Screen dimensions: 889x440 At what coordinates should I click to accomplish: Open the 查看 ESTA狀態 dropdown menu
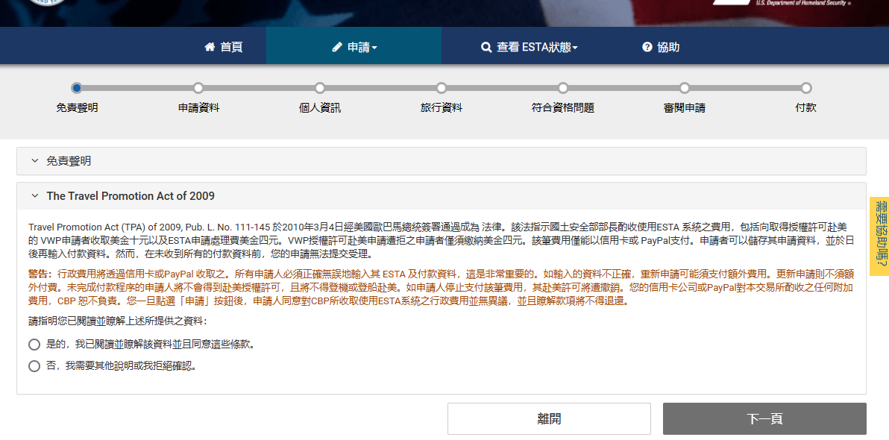point(529,48)
